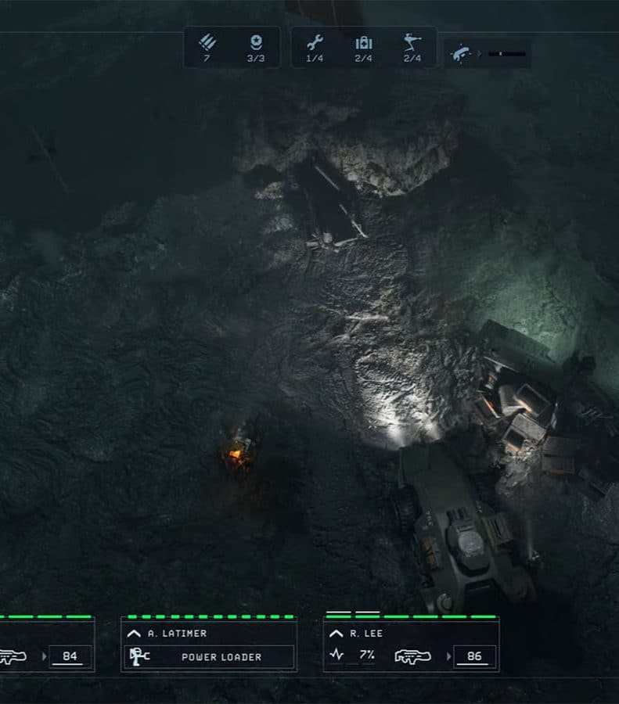Select the medkit icon showing 2/4
Image resolution: width=619 pixels, height=704 pixels.
point(363,43)
